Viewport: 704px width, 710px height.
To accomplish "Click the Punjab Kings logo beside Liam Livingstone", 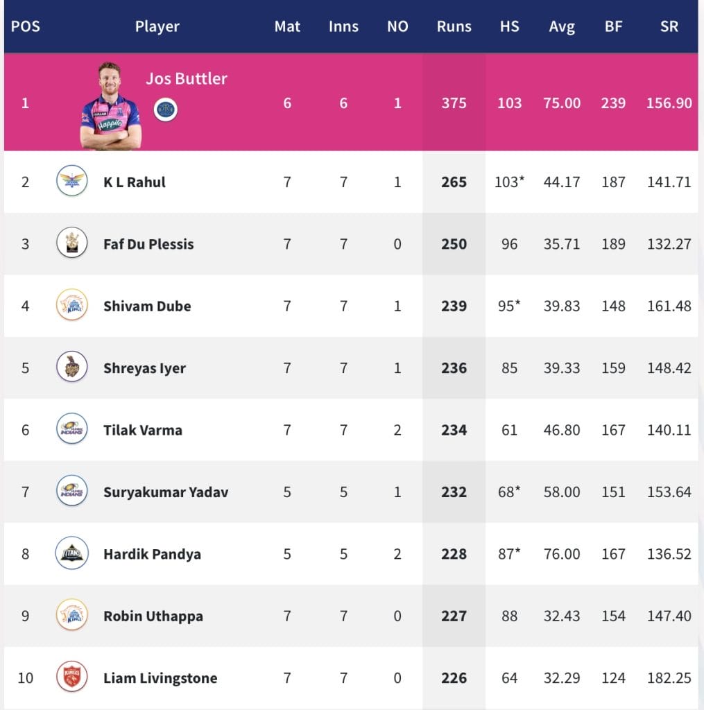I will 72,678.
